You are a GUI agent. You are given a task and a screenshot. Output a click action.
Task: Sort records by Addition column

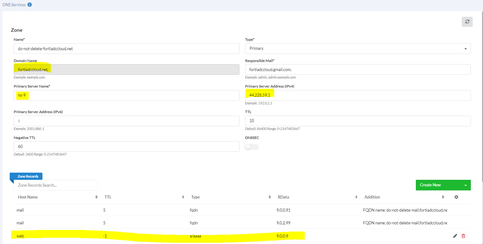tap(443, 197)
